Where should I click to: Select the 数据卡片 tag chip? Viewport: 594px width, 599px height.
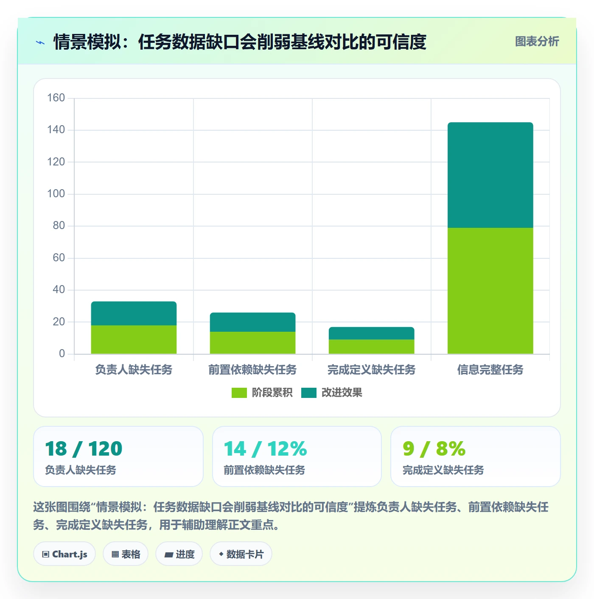click(241, 554)
